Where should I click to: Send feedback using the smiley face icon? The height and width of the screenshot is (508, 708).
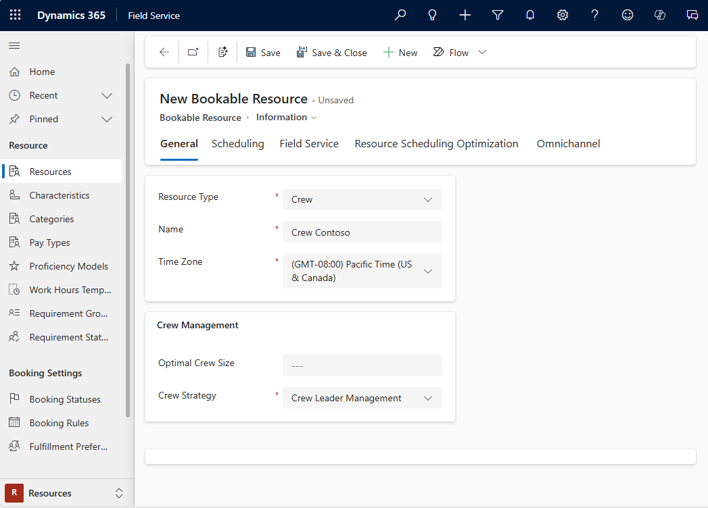point(627,14)
